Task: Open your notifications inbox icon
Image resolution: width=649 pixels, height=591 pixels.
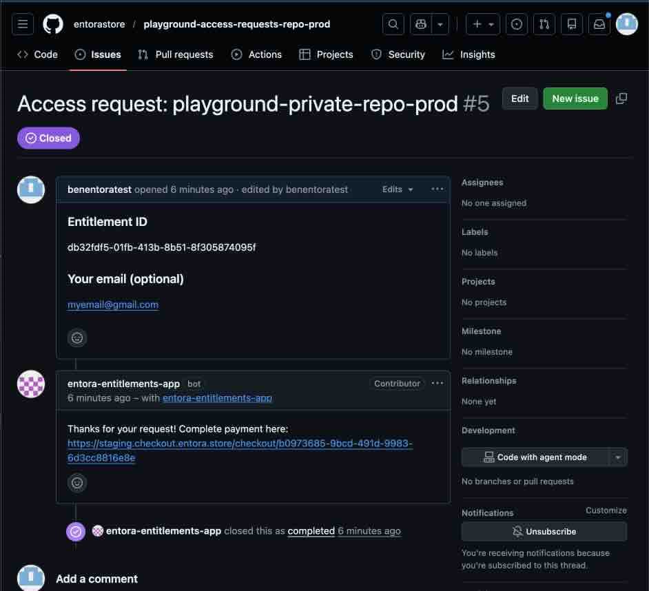Action: [599, 23]
